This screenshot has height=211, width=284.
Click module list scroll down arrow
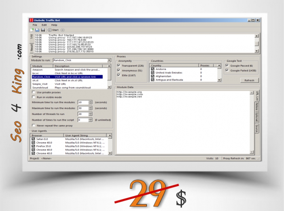pyautogui.click(x=109, y=87)
